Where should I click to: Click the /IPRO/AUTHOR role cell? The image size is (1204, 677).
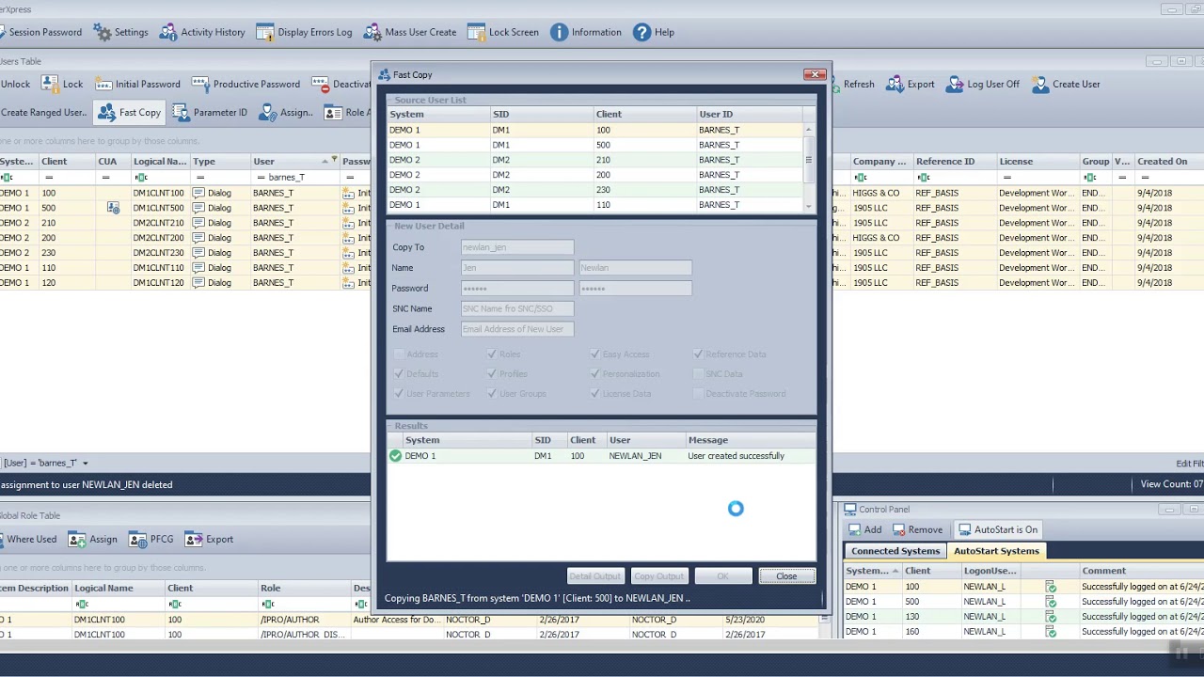pos(304,620)
